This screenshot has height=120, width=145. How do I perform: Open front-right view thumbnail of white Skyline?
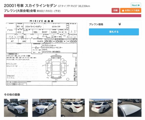tap(16, 108)
